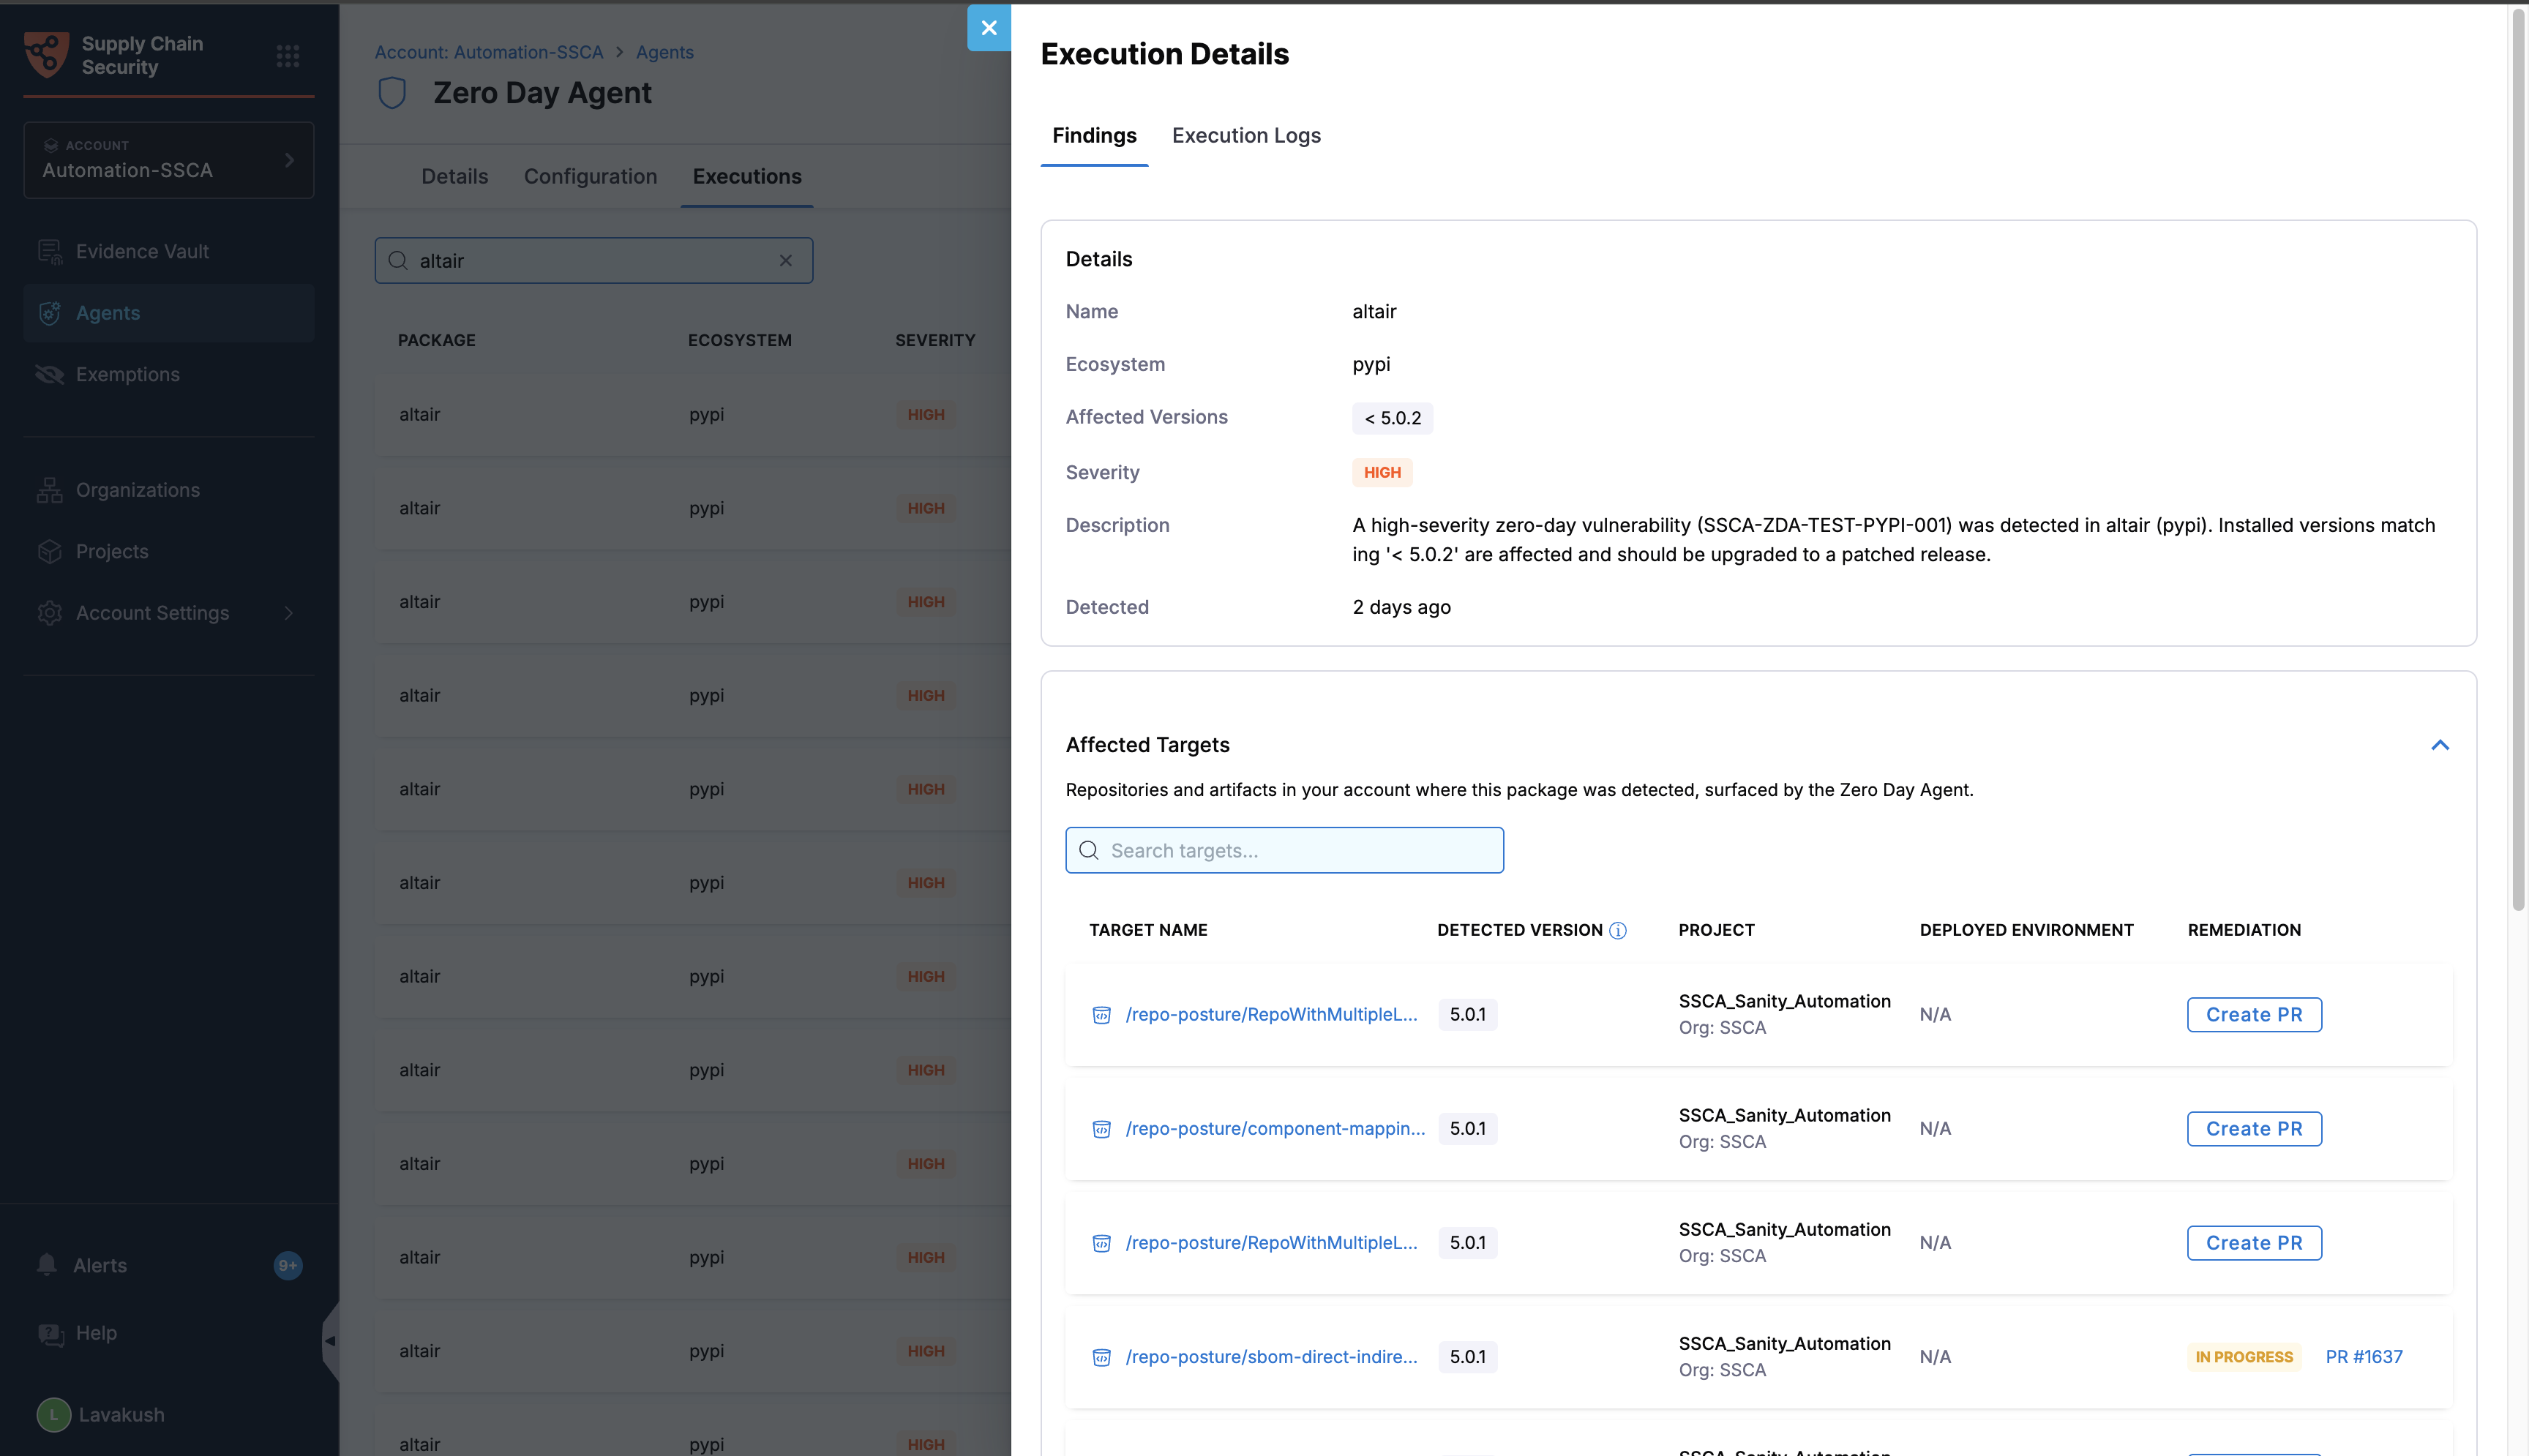The width and height of the screenshot is (2529, 1456).
Task: Click the Account Settings gear icon
Action: (x=50, y=613)
